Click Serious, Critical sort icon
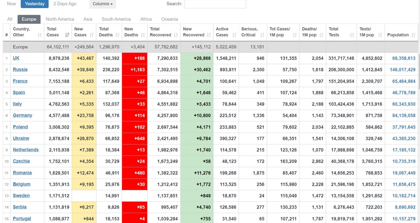This screenshot has width=420, height=223. 262,35
